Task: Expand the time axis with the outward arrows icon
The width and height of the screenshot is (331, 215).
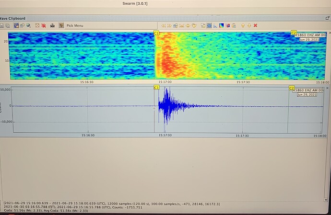Action: pos(188,26)
